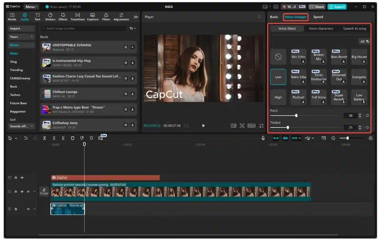The image size is (380, 239).
Task: Switch to the Basic tab
Action: 274,17
